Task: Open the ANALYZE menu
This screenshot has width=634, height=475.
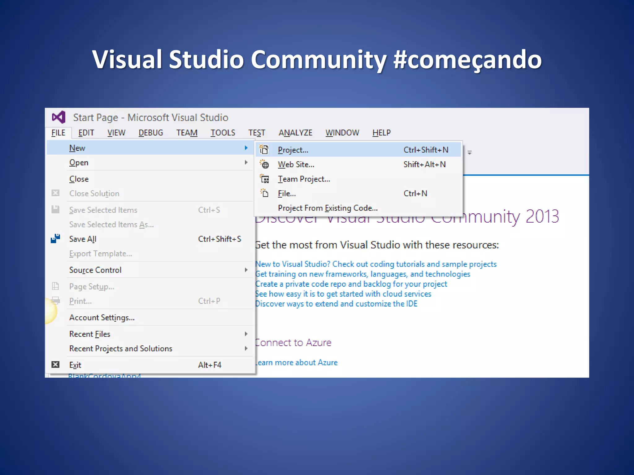Action: tap(295, 133)
